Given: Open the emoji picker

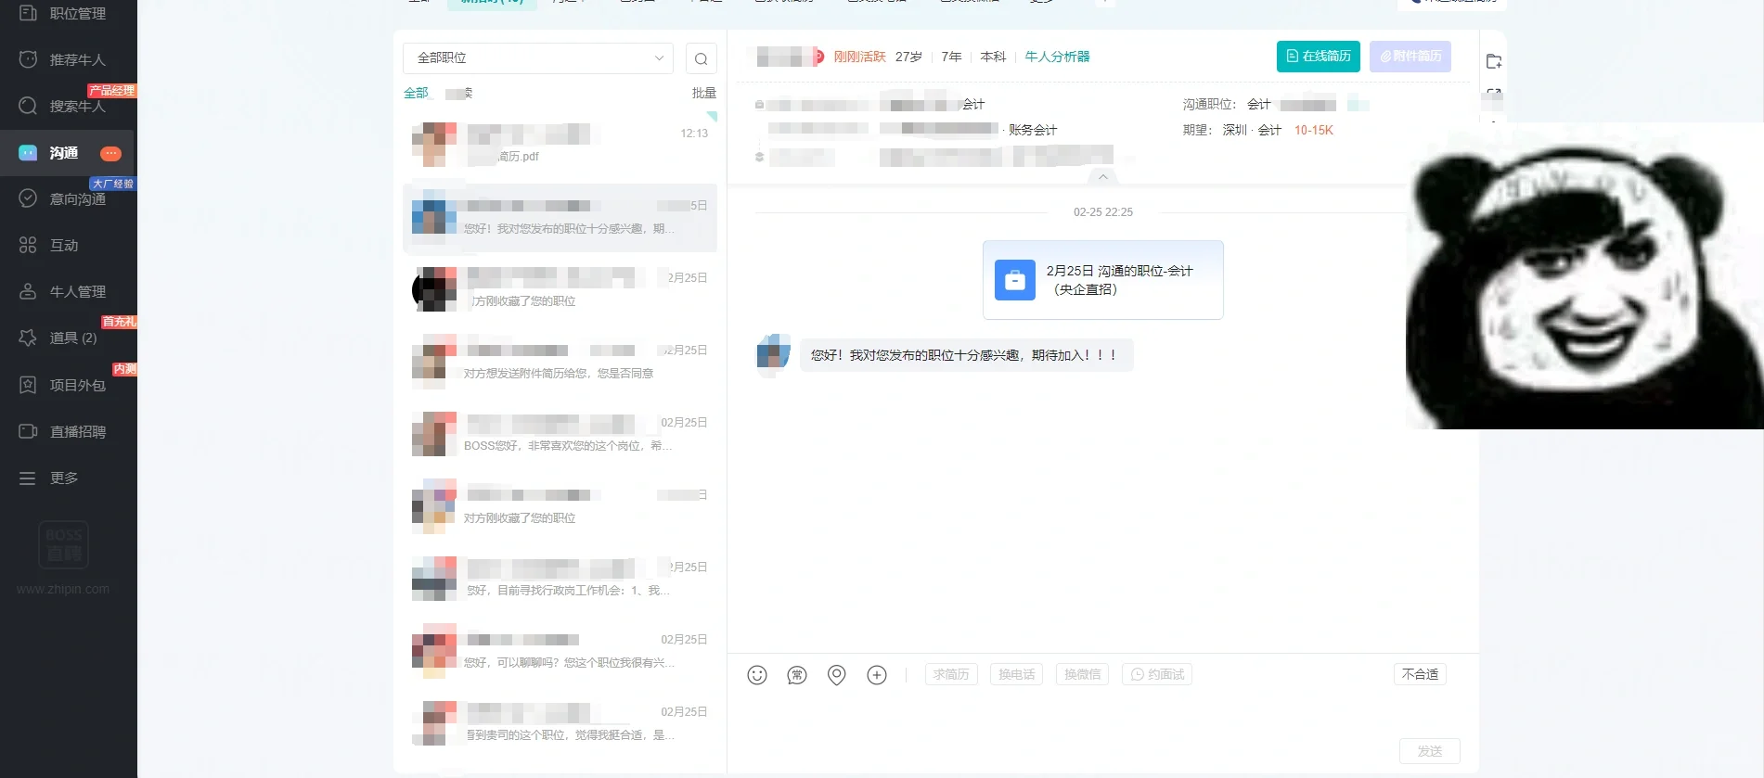Looking at the screenshot, I should pyautogui.click(x=757, y=675).
